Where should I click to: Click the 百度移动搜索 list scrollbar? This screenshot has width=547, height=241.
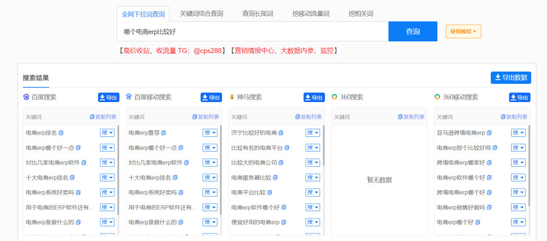221,170
